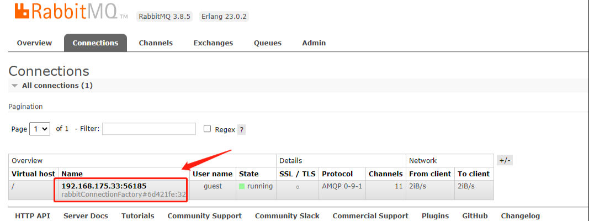Select the Connections tab

point(95,43)
